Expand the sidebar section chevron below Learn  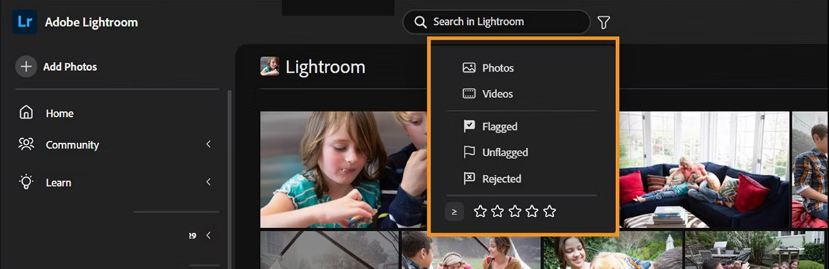pyautogui.click(x=208, y=235)
